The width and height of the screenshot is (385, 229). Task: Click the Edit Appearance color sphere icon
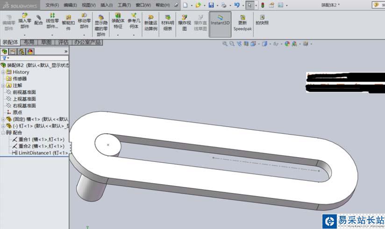[287, 44]
